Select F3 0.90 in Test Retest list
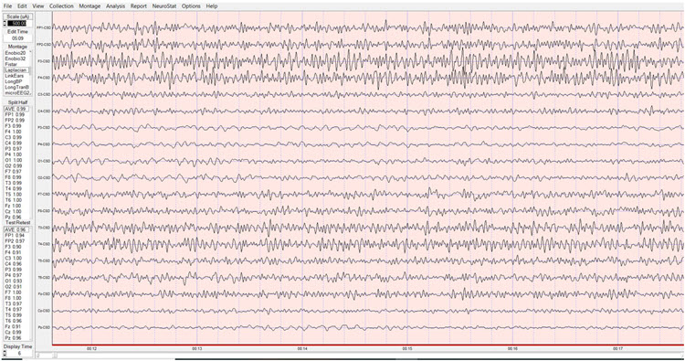 (x=13, y=247)
